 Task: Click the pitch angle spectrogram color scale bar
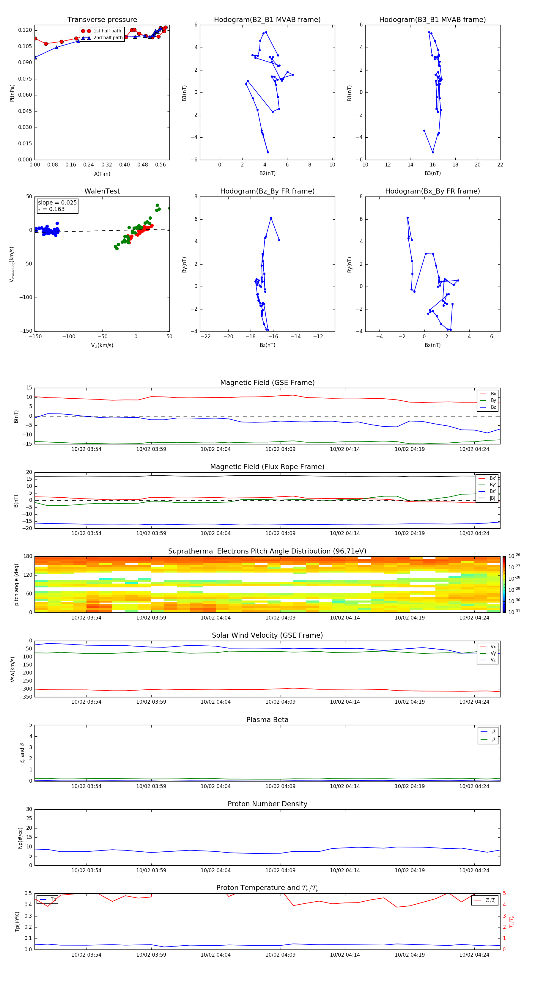point(504,584)
